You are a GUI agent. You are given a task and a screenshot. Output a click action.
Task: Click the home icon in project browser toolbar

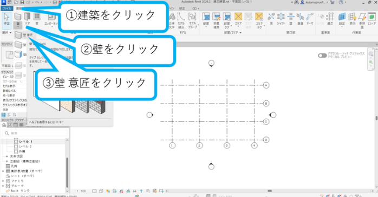[x=4, y=125]
